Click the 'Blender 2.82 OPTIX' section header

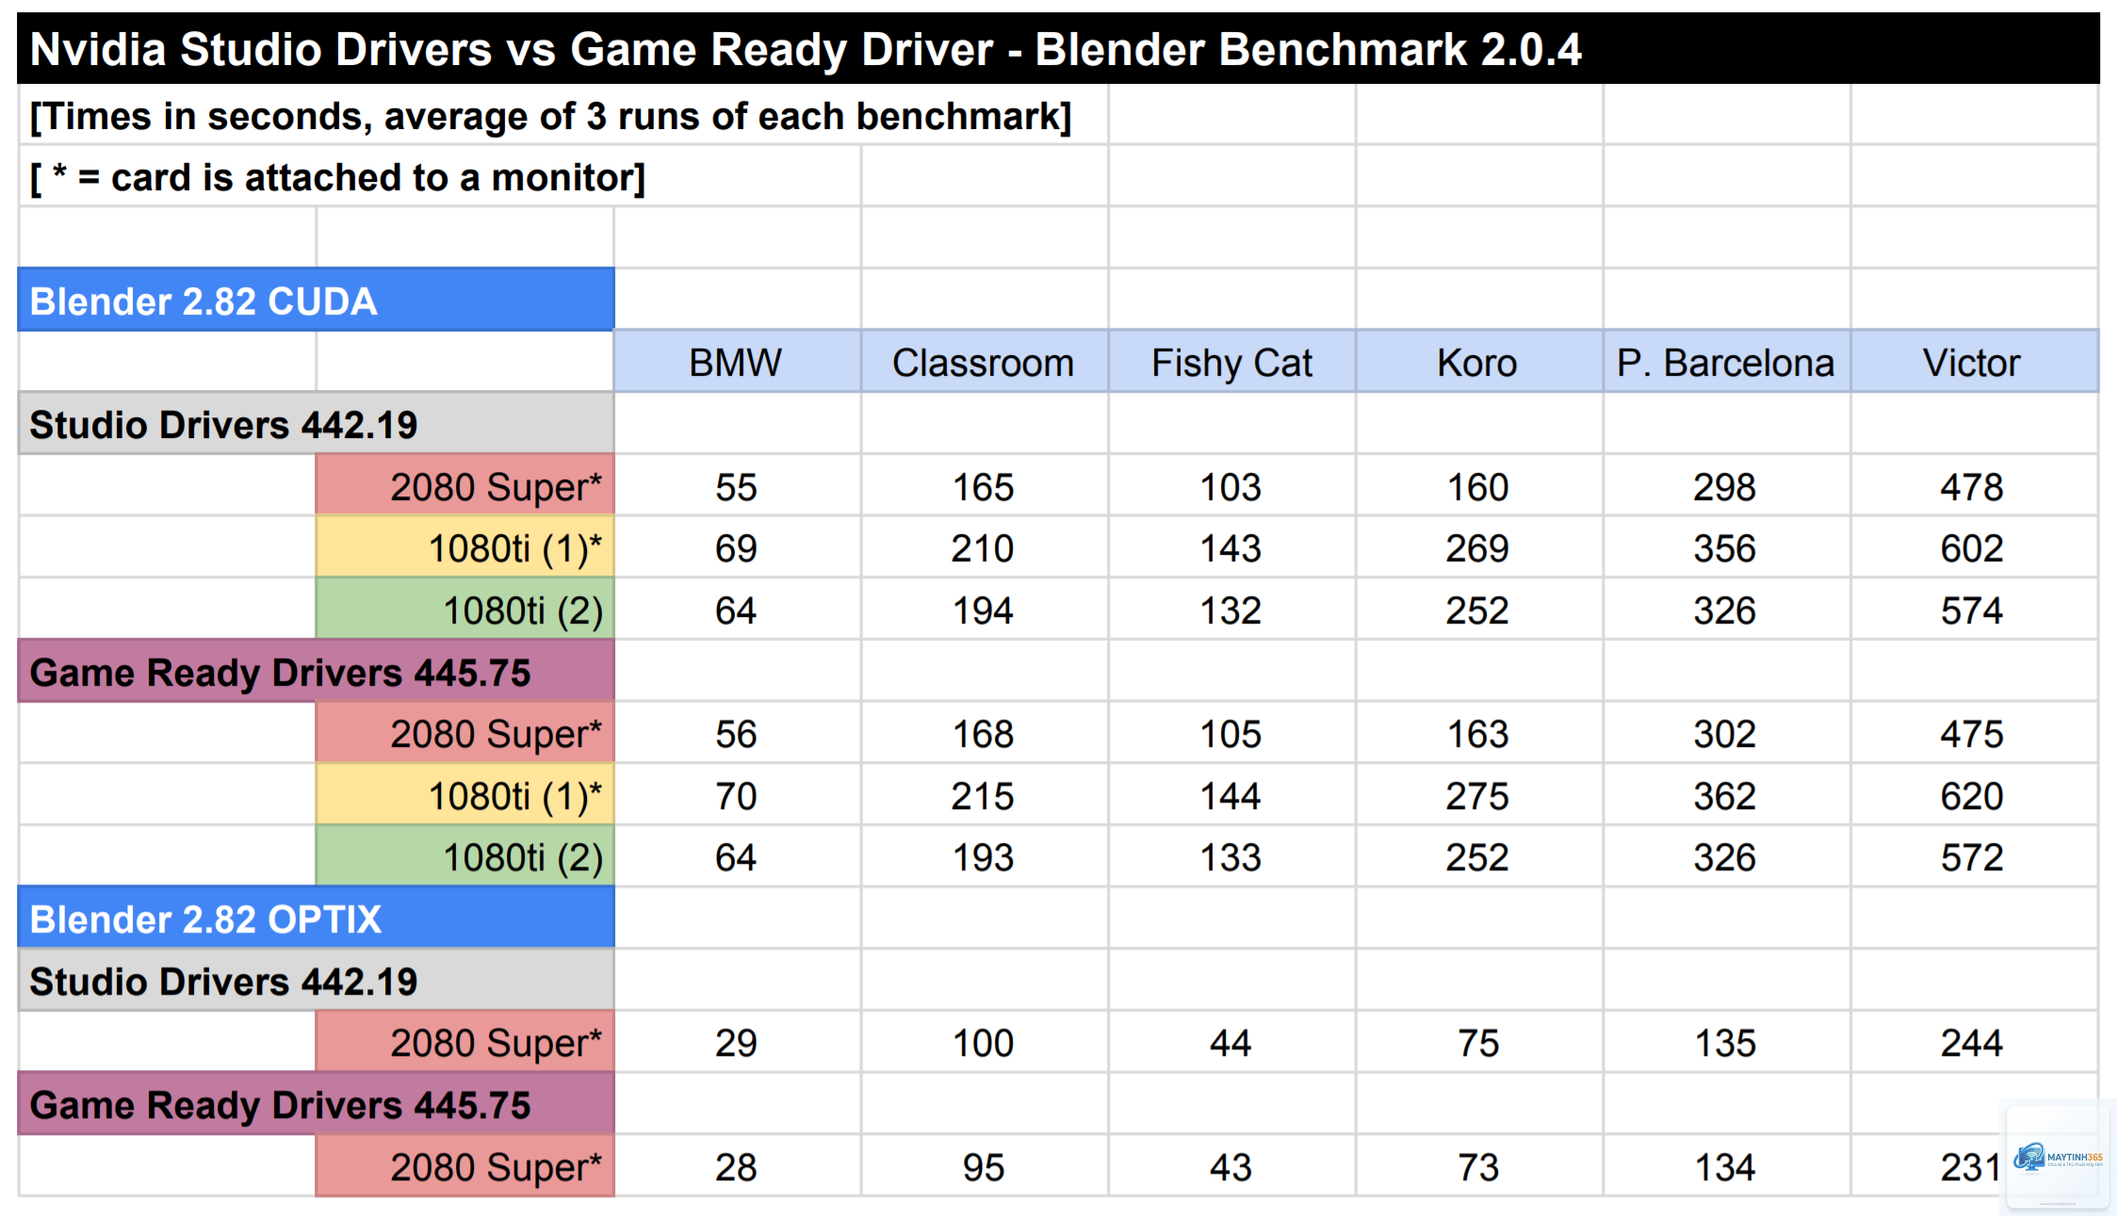pos(316,918)
